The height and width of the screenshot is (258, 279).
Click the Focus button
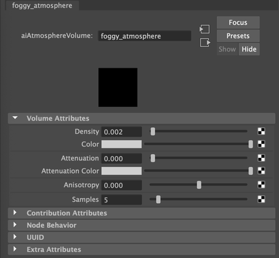[x=238, y=23]
